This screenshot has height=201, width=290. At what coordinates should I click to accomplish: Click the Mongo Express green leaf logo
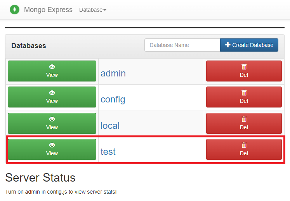pos(15,9)
